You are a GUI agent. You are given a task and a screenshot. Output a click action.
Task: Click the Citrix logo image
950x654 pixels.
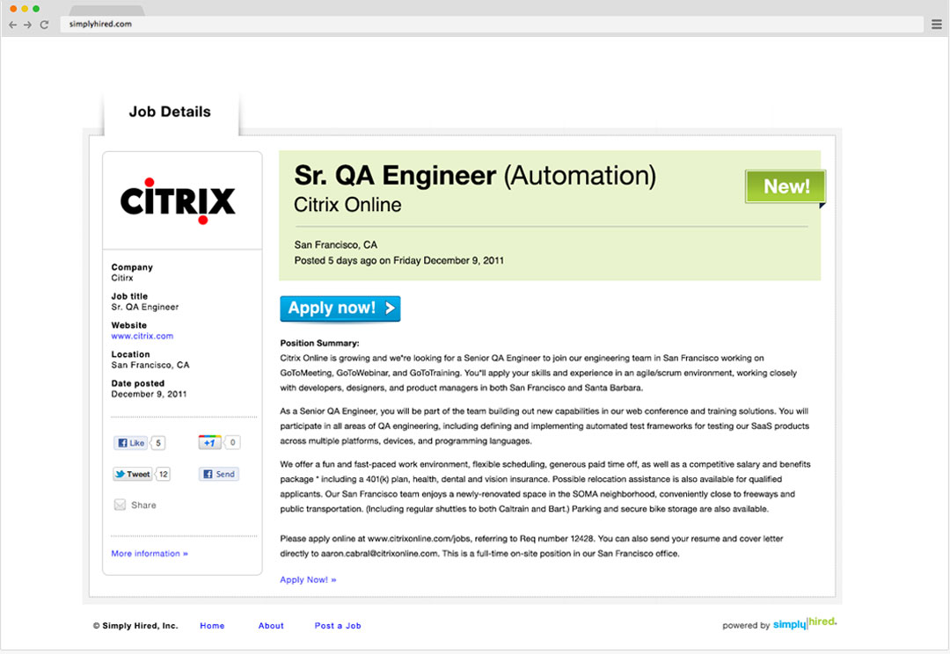tap(178, 200)
